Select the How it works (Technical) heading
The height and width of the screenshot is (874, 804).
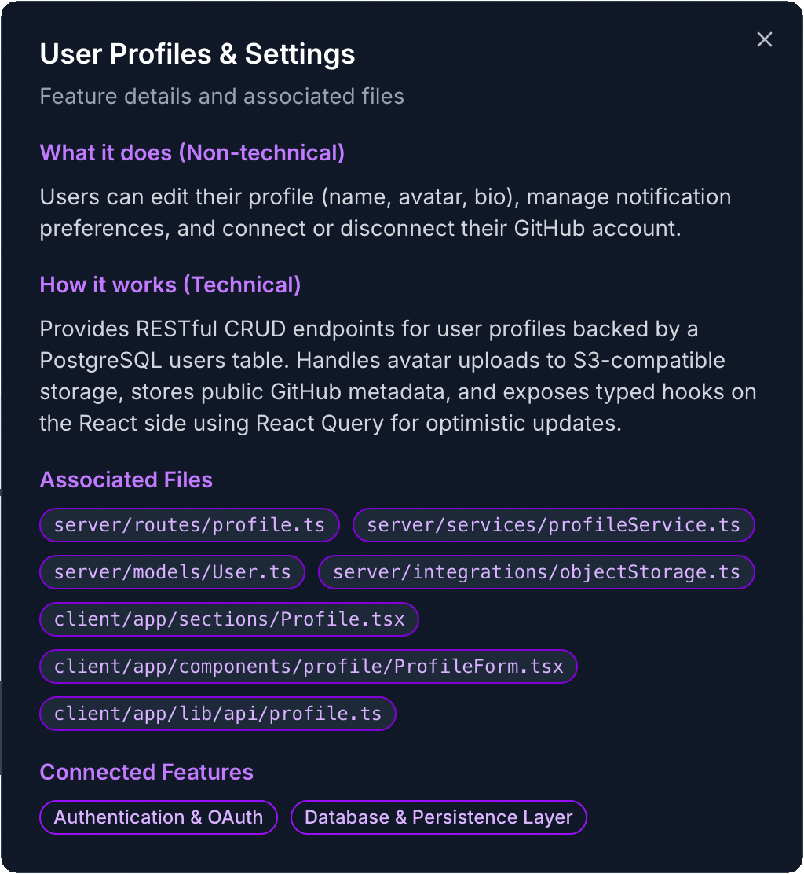coord(170,285)
